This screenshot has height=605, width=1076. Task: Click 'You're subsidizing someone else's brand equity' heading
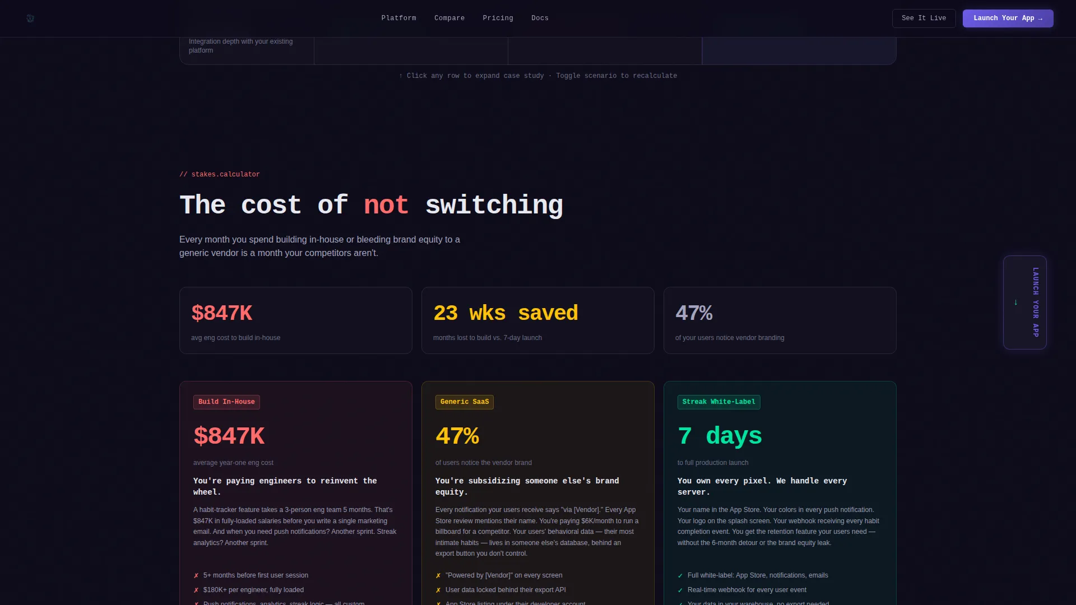(x=527, y=486)
